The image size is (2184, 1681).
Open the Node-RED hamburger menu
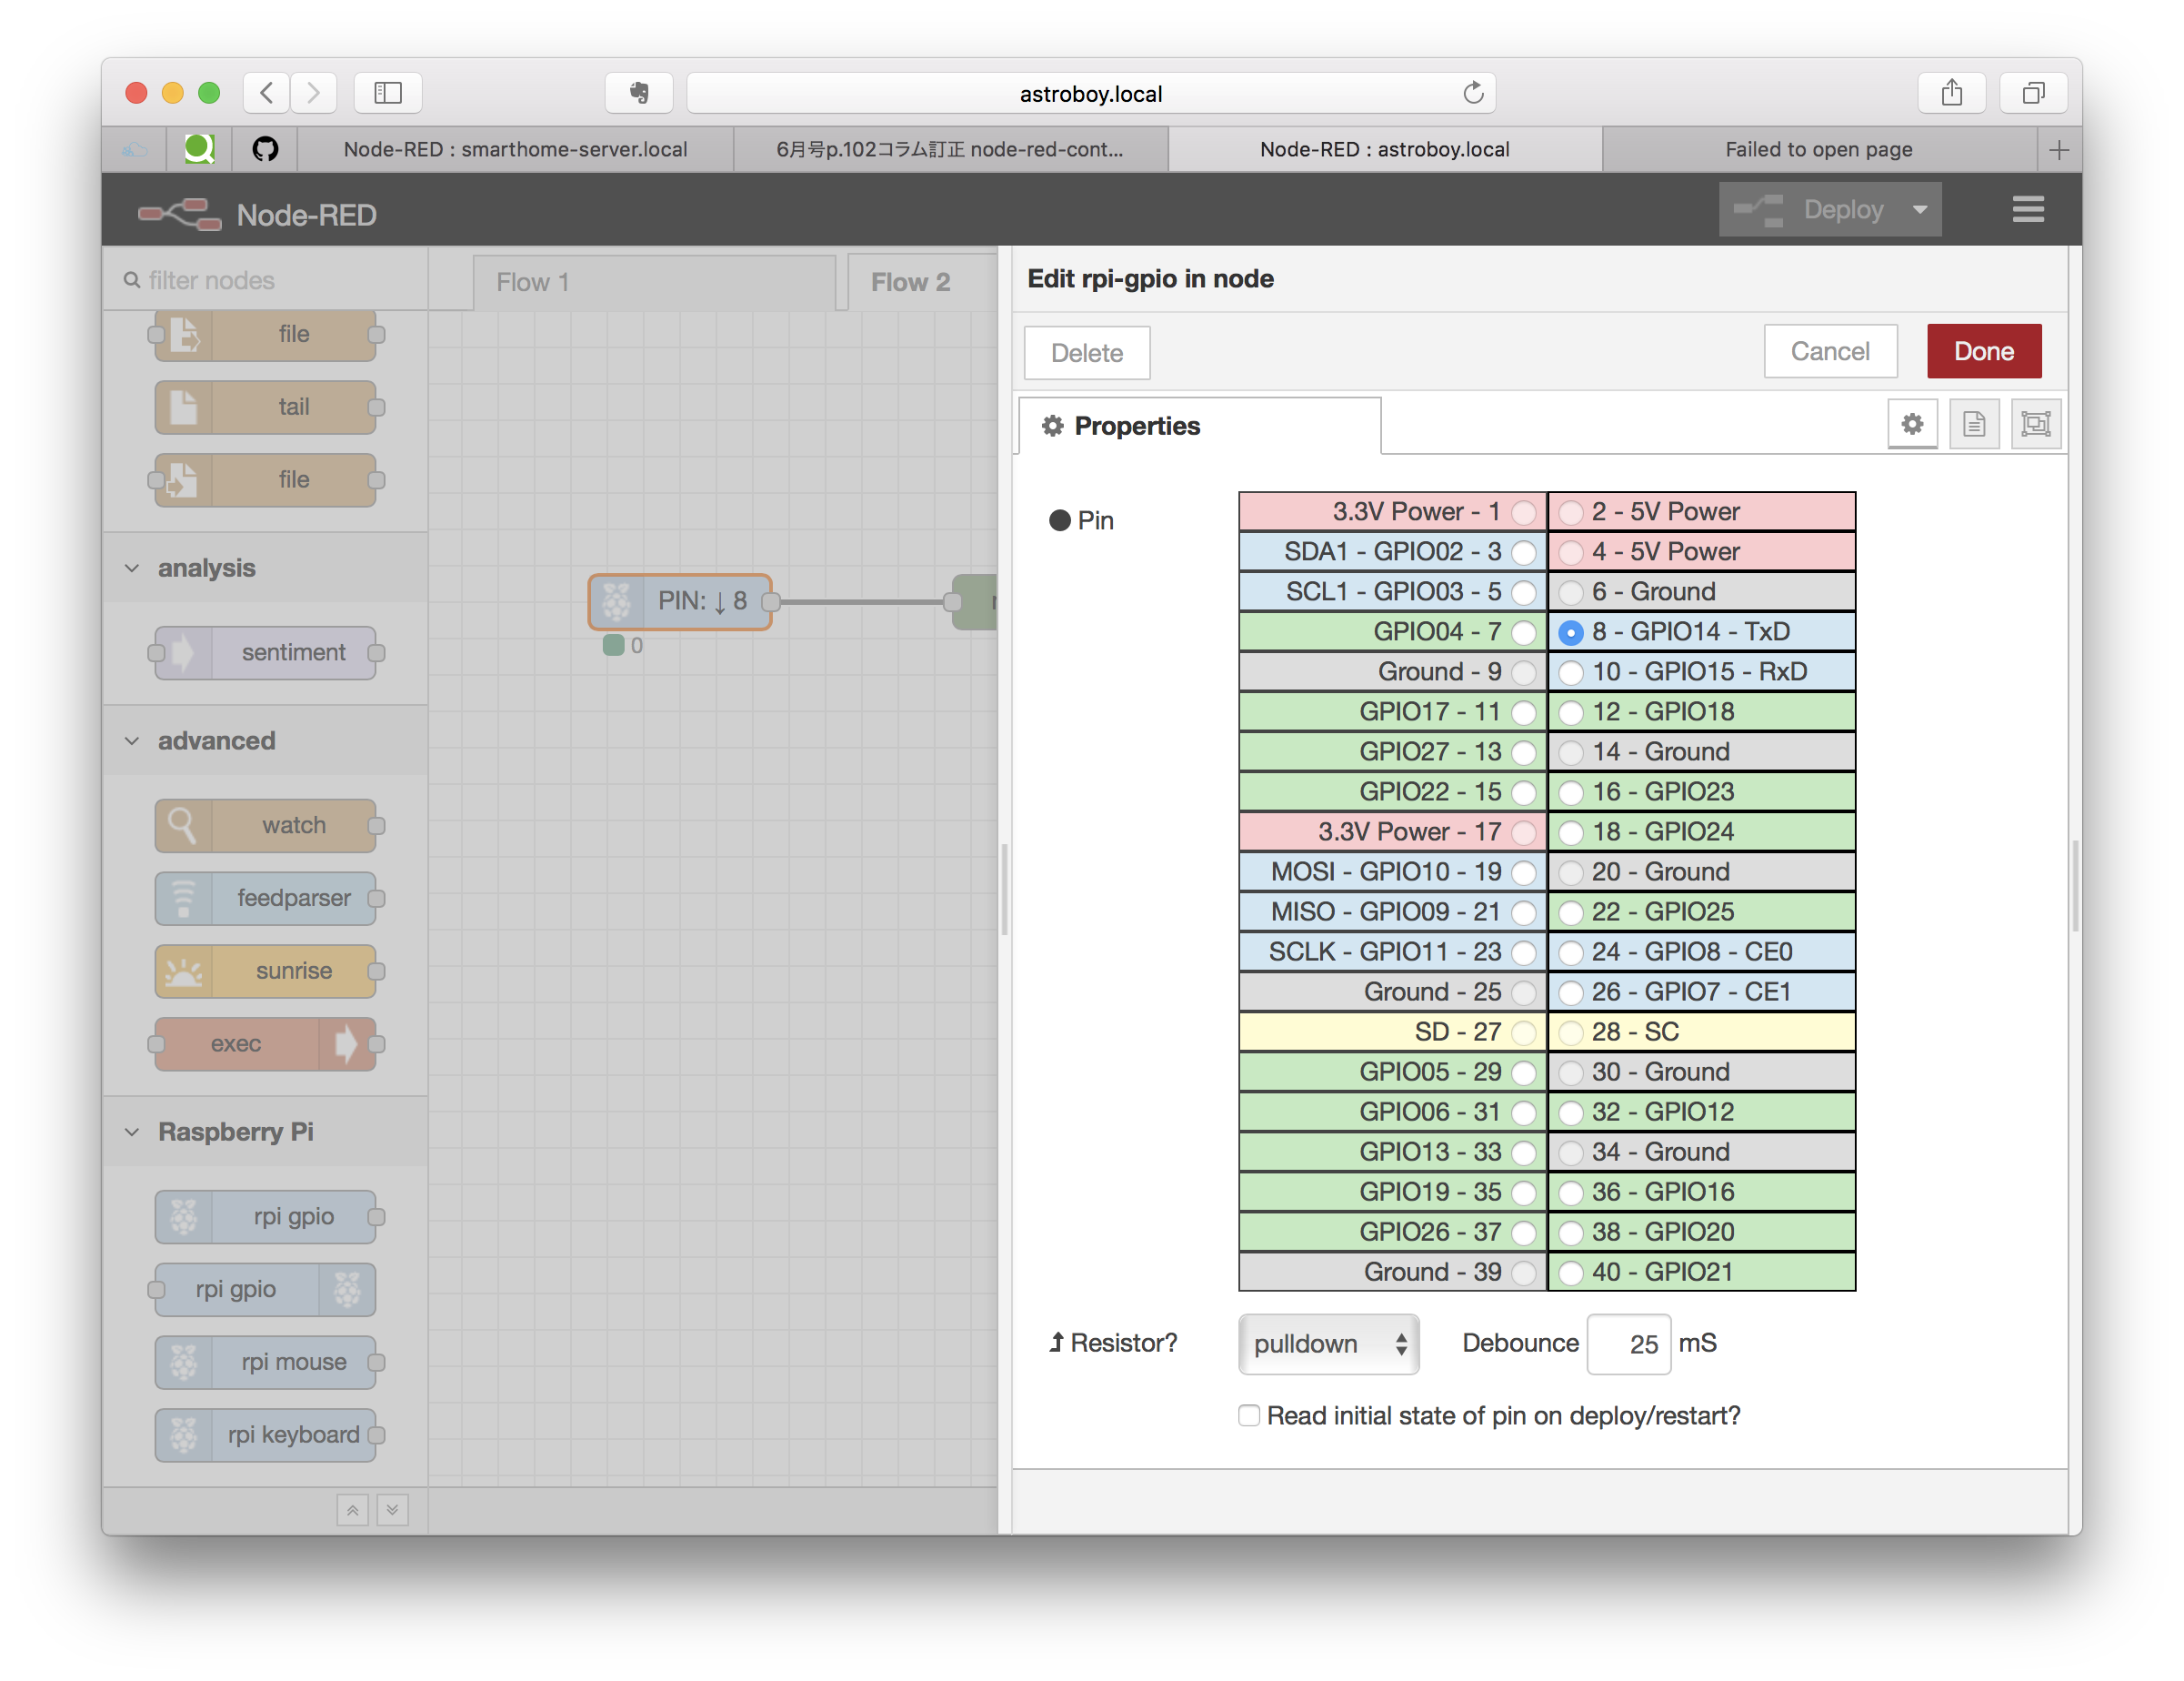coord(2028,209)
